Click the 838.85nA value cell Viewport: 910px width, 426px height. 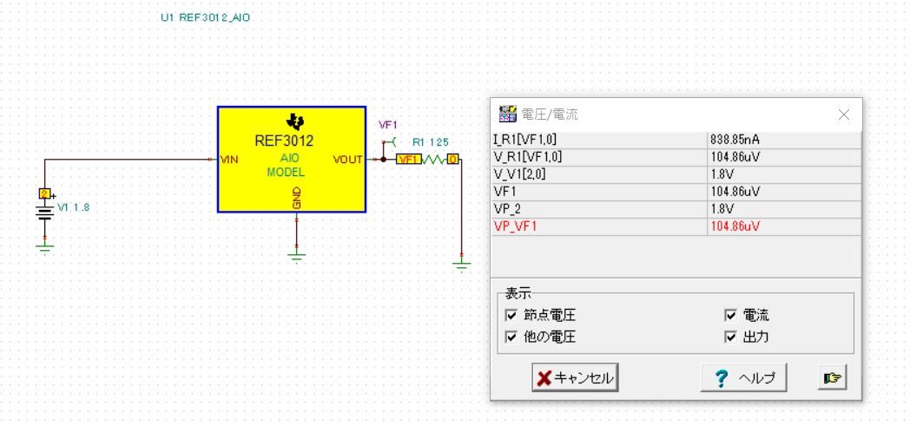click(784, 140)
